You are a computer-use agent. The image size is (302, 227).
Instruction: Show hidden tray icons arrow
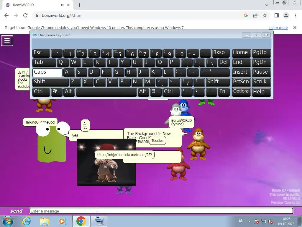(x=249, y=221)
